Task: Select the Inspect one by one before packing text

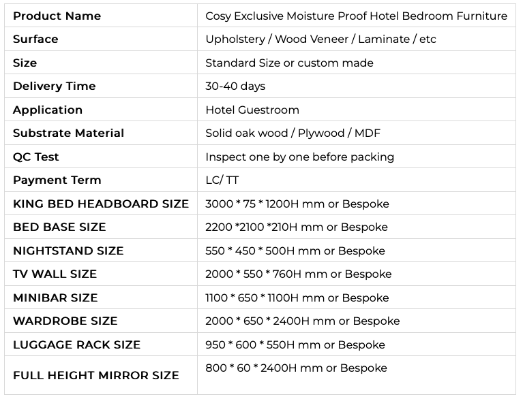Action: pyautogui.click(x=299, y=157)
